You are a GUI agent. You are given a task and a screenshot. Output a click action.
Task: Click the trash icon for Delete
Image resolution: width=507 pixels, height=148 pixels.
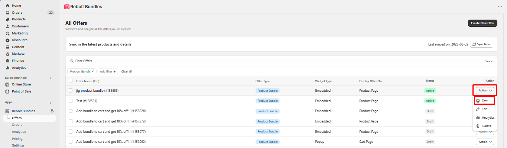478,126
